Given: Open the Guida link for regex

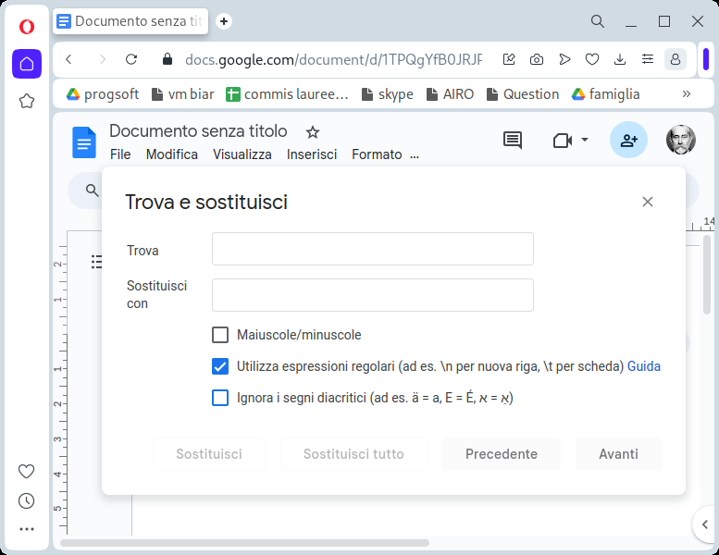Looking at the screenshot, I should coord(644,366).
